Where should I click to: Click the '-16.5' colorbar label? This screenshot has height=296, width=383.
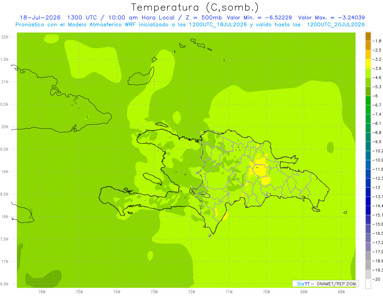pyautogui.click(x=378, y=233)
